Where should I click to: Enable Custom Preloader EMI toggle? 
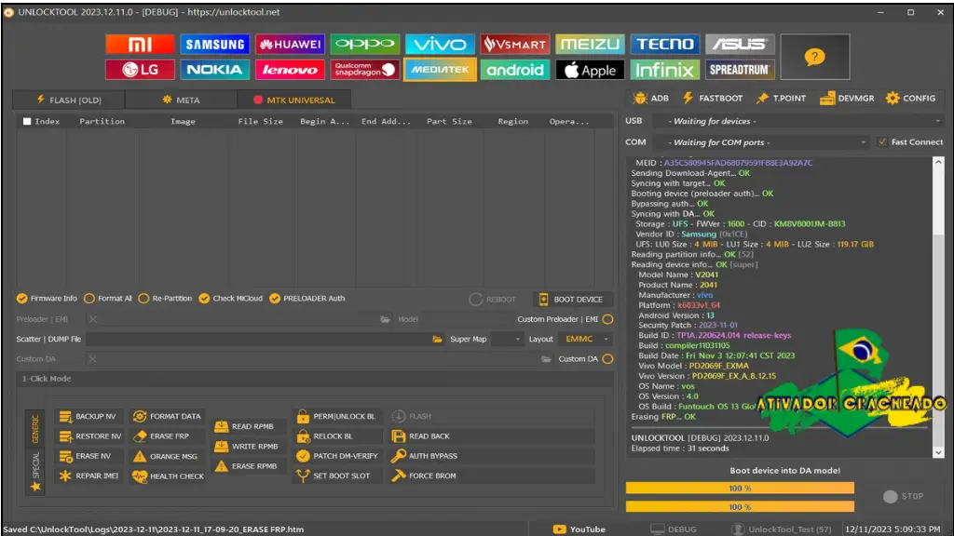(607, 319)
